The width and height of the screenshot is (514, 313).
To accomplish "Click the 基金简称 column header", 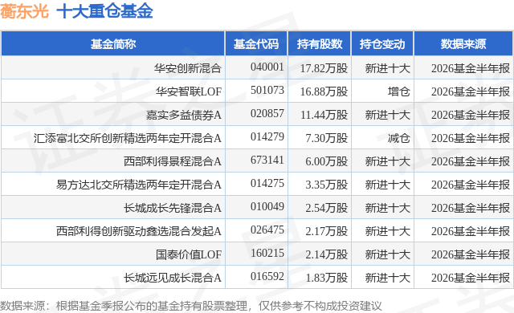I will pos(113,44).
